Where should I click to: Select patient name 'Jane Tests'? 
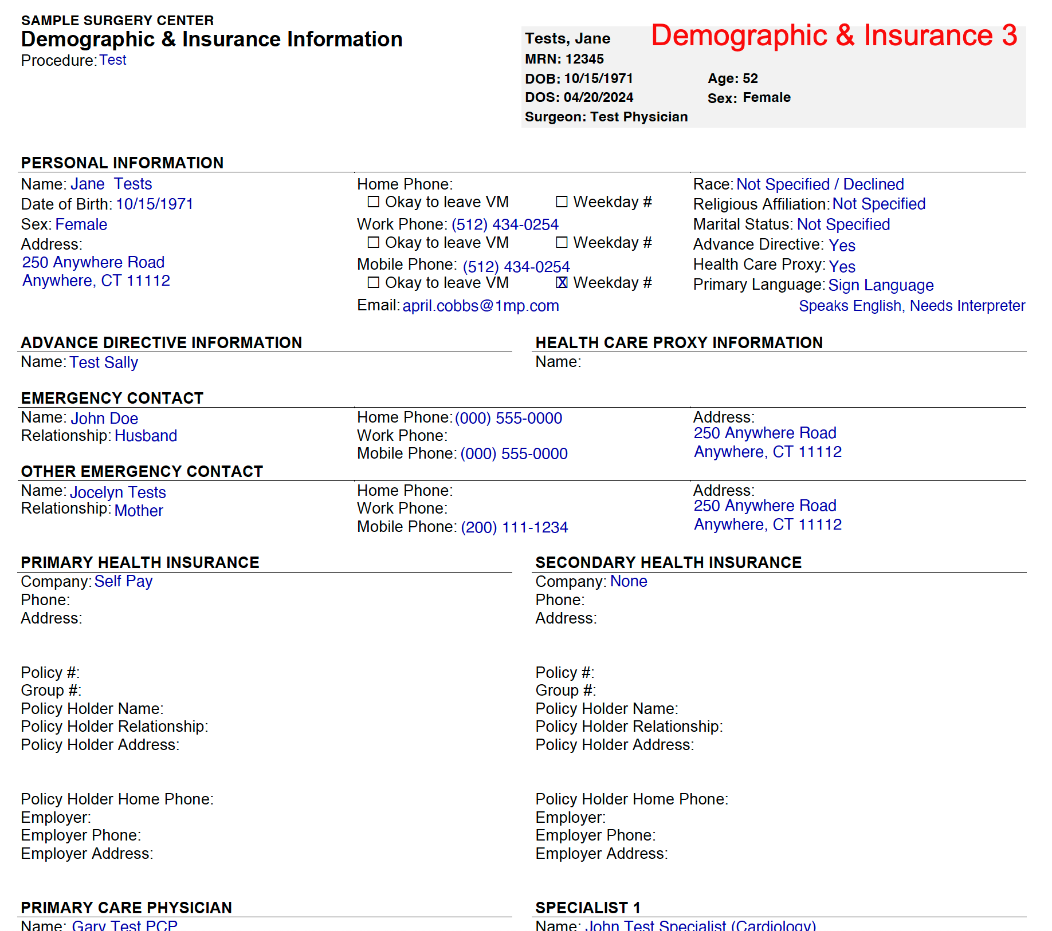111,184
